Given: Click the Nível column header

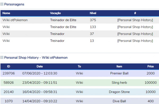Looking at the screenshot, I should [x=93, y=13].
